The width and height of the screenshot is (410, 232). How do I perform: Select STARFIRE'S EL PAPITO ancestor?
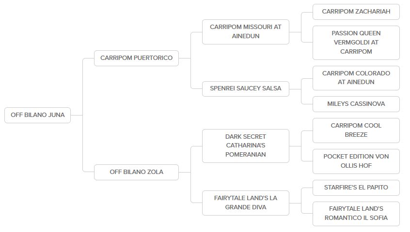(x=356, y=188)
